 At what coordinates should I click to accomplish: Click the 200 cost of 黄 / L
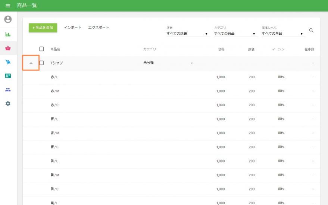click(x=252, y=161)
